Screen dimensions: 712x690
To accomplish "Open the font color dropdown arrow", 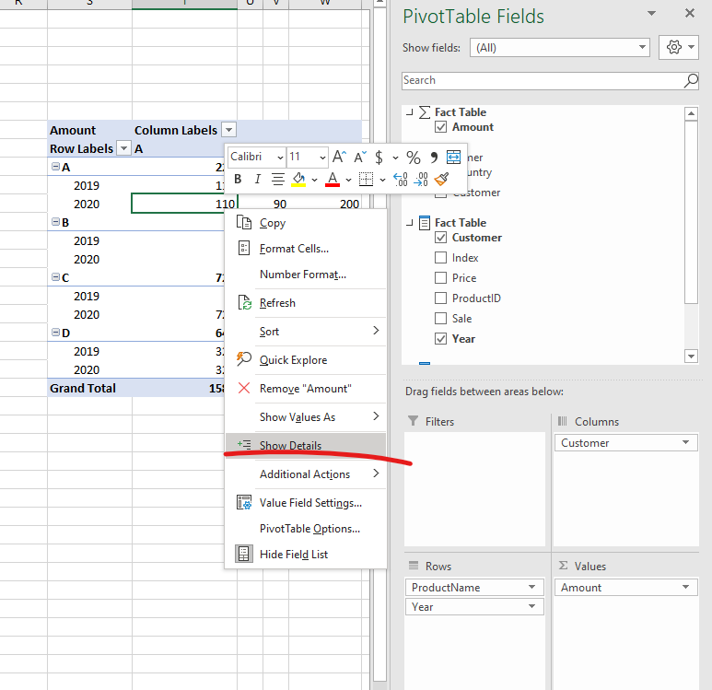I will 348,180.
